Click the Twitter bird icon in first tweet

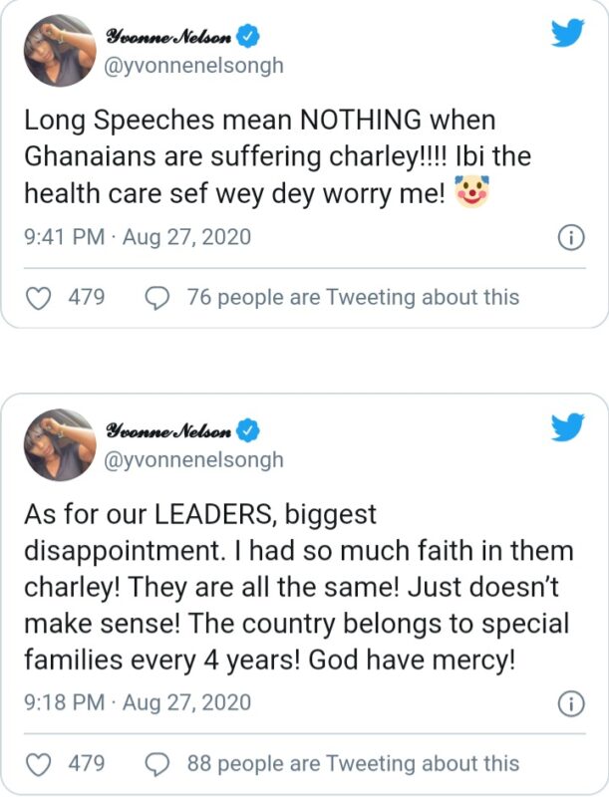pos(569,35)
